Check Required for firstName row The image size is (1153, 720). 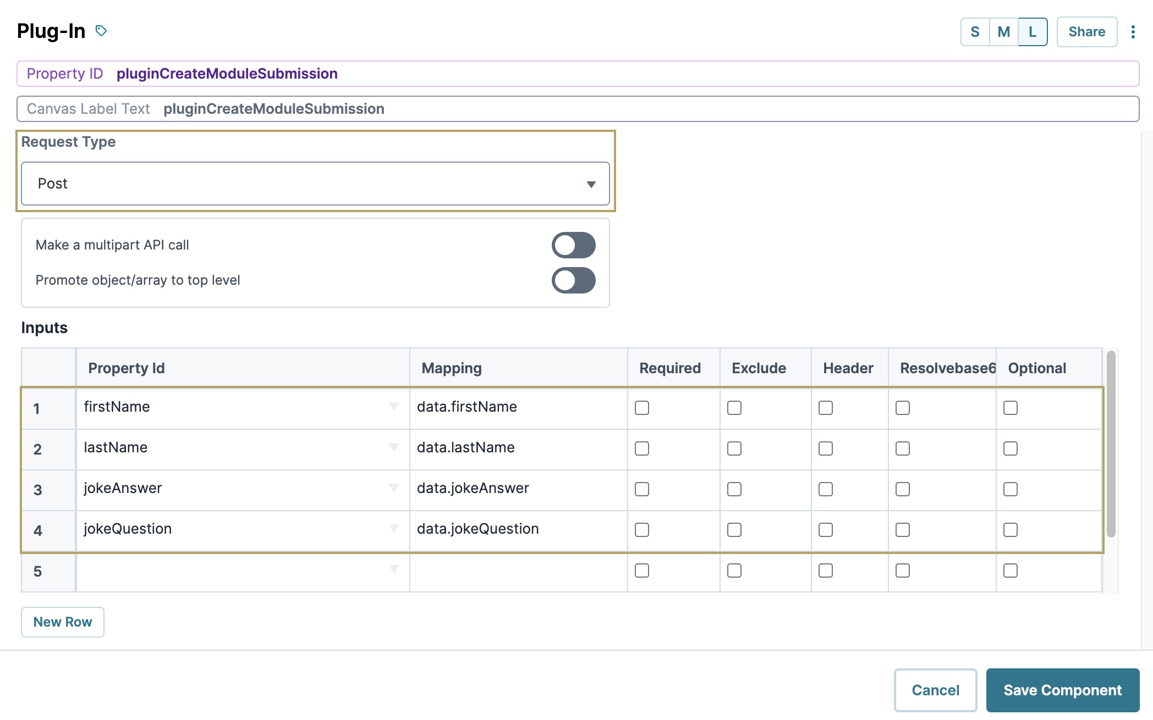click(642, 408)
